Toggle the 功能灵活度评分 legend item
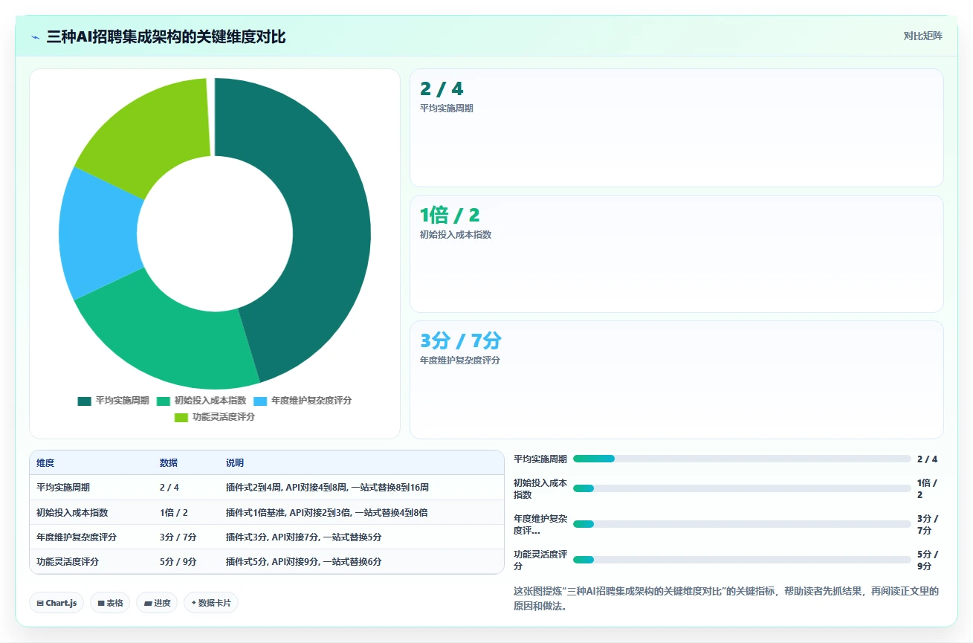This screenshot has width=973, height=643. 215,417
